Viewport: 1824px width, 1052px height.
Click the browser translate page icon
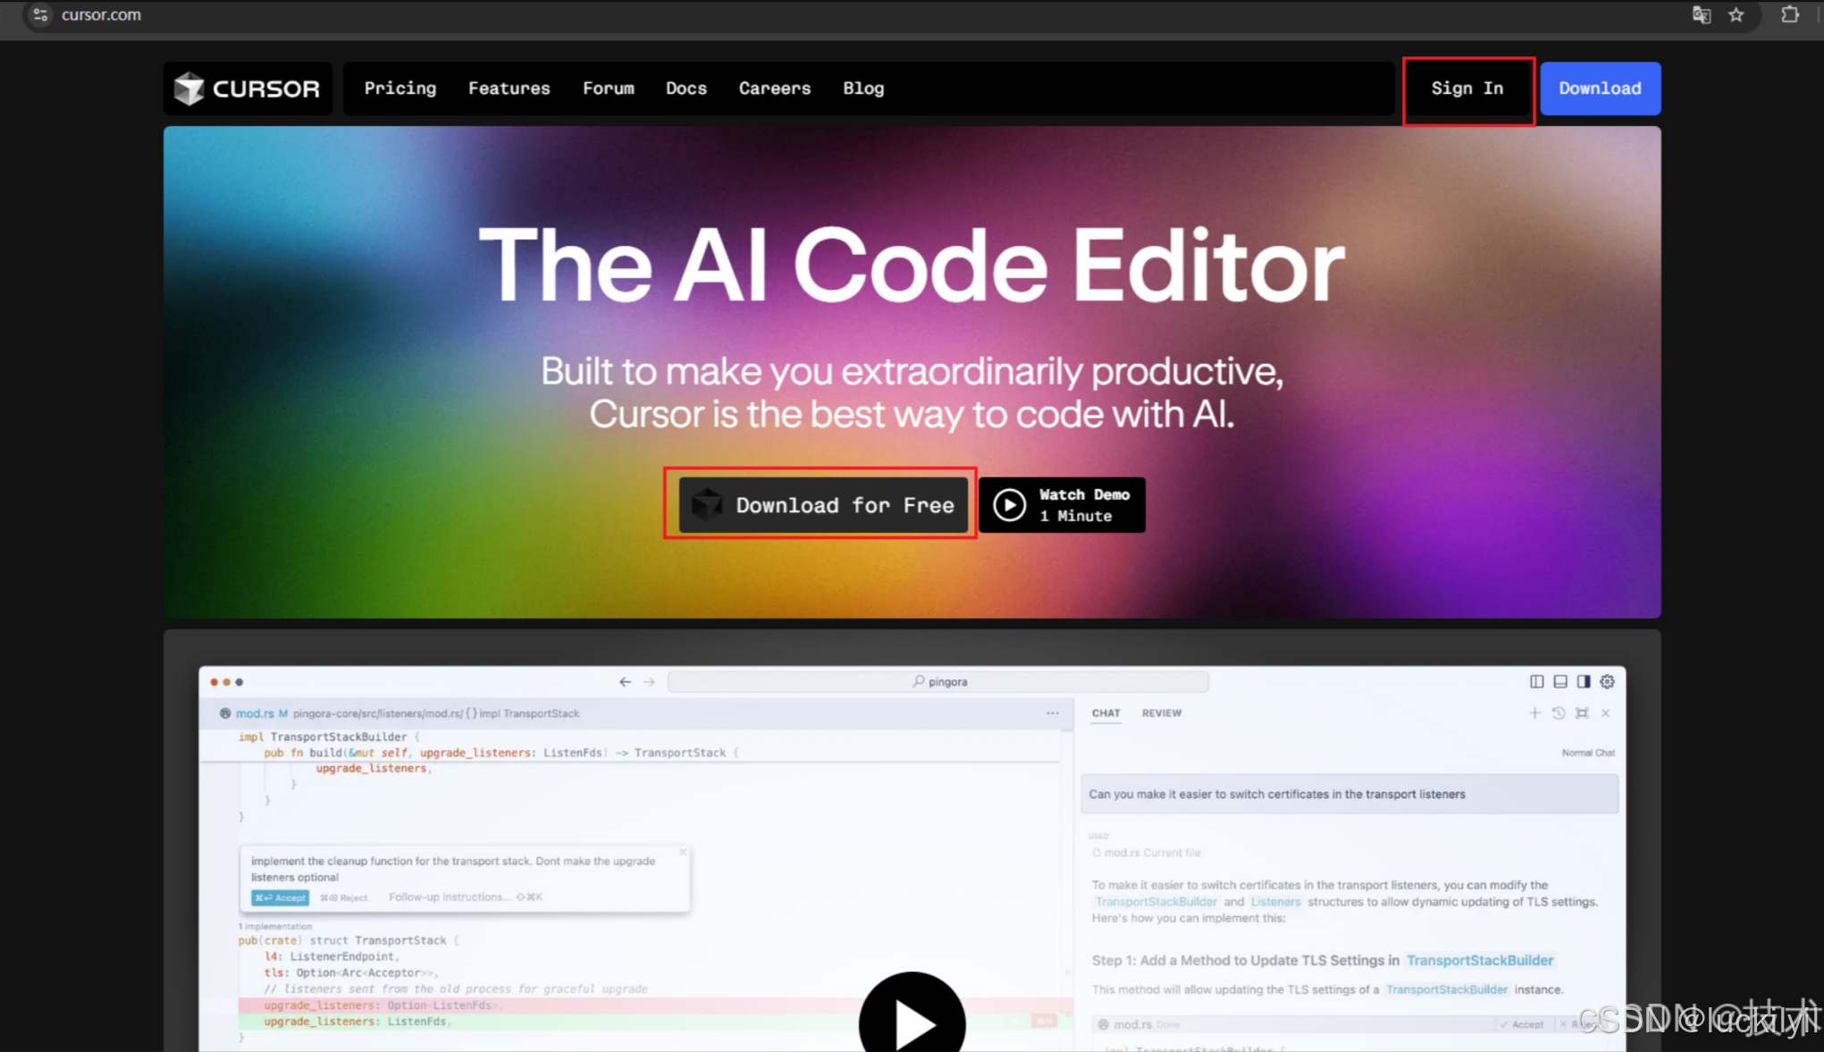click(x=1702, y=15)
